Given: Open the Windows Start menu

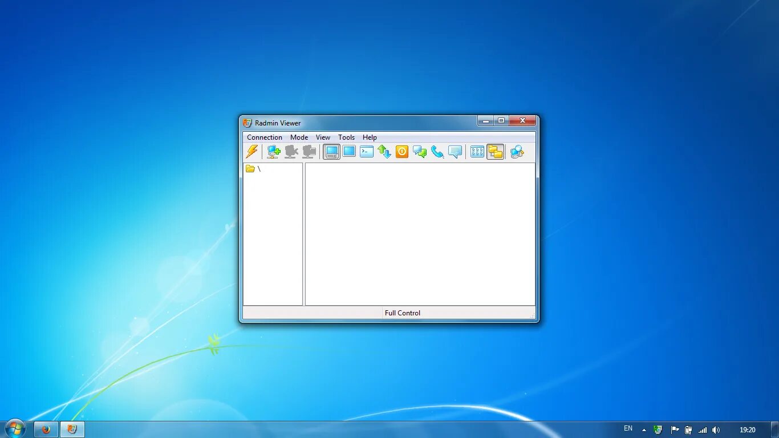Looking at the screenshot, I should [15, 429].
